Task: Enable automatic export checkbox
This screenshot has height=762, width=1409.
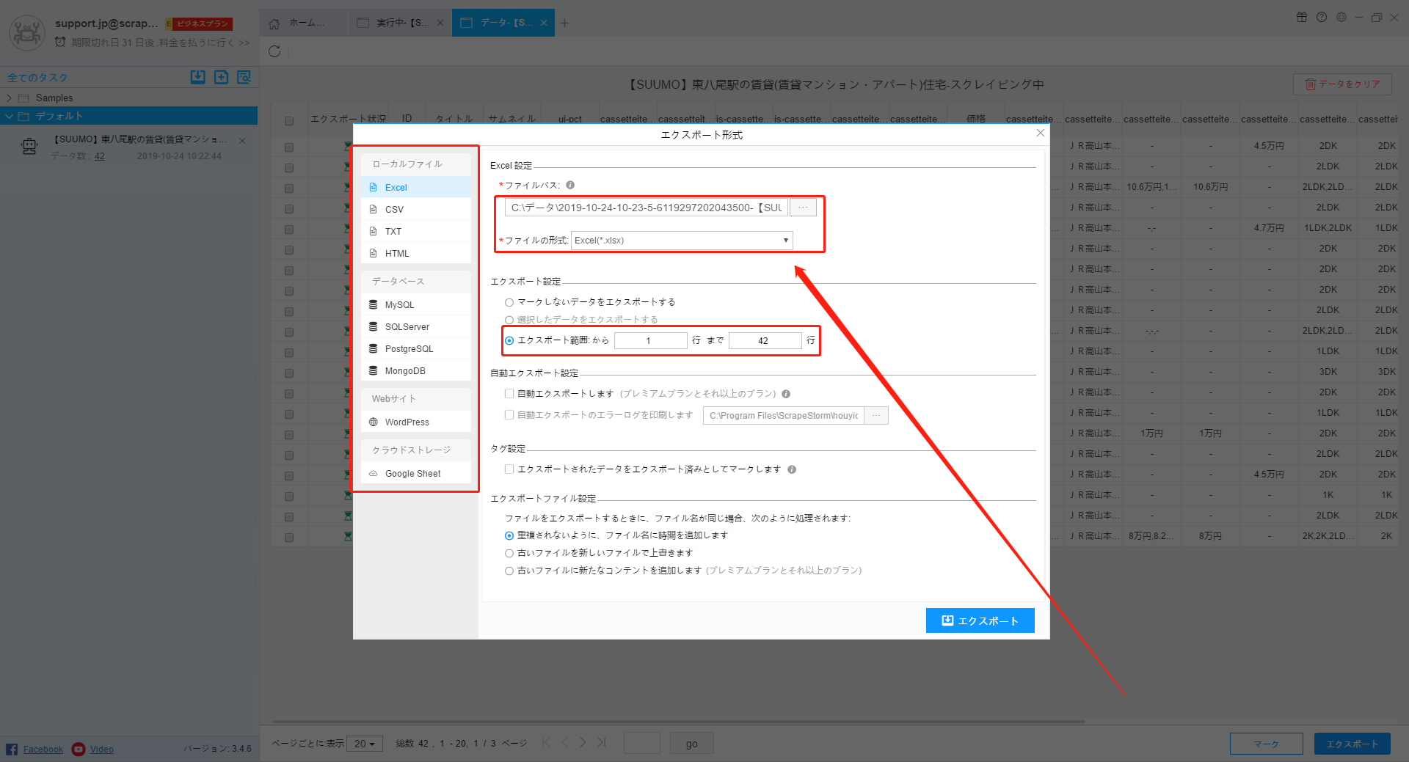Action: (509, 394)
